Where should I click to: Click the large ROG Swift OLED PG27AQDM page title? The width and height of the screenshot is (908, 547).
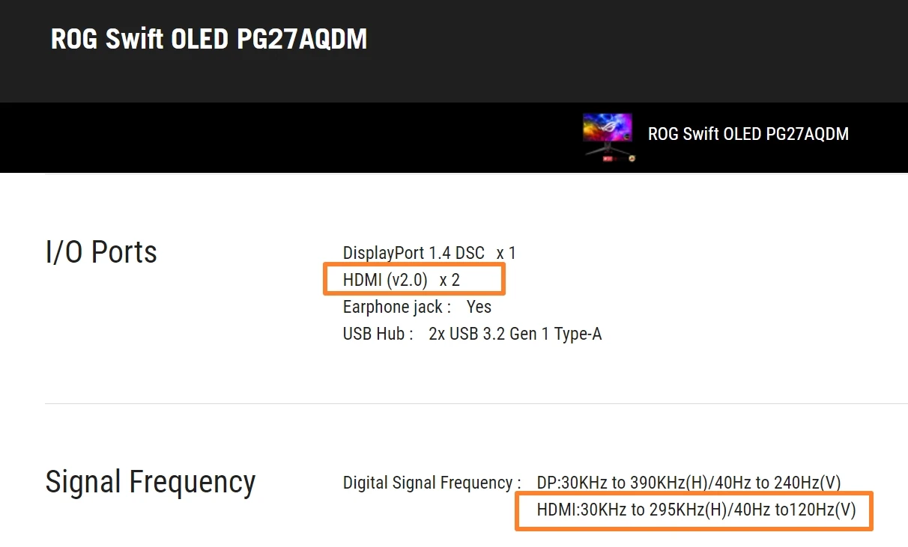click(x=208, y=40)
